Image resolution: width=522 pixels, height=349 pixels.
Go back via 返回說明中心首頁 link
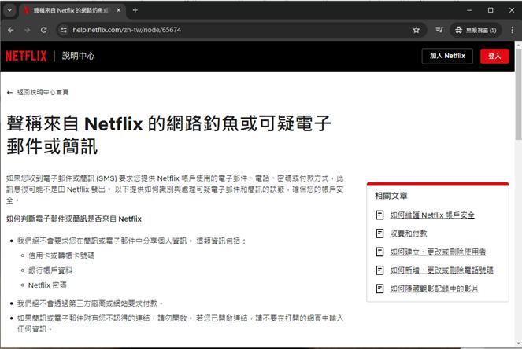click(43, 92)
